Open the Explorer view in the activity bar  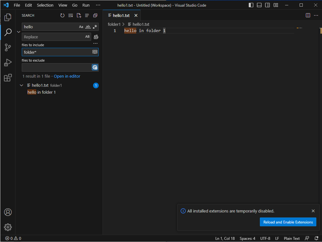(8, 17)
